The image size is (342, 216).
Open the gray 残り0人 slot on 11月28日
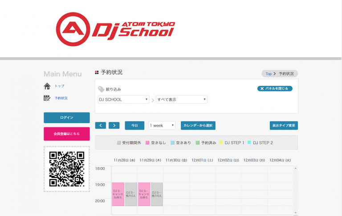point(131,194)
